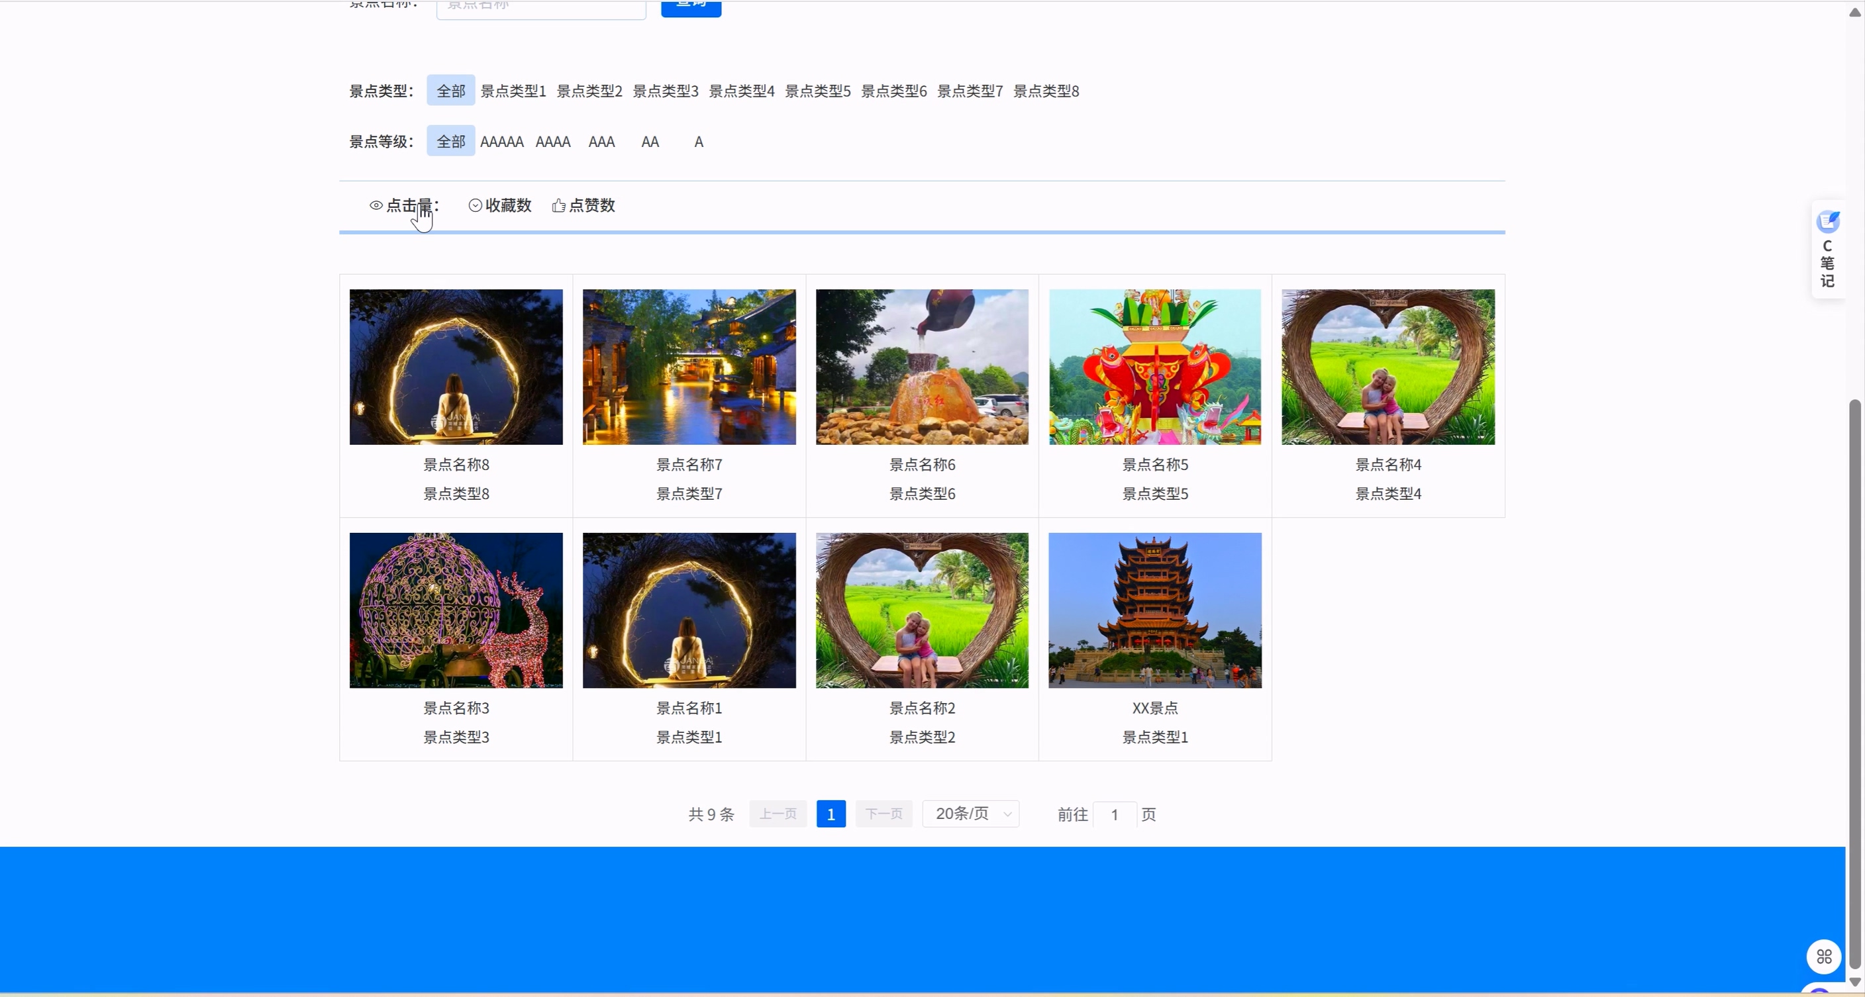1865x997 pixels.
Task: Select 全部 in 景点等级 filter
Action: tap(450, 141)
